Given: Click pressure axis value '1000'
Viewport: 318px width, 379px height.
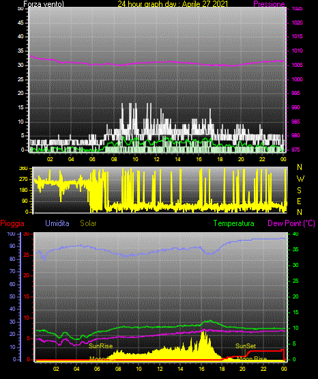Looking at the screenshot, I should (x=297, y=79).
